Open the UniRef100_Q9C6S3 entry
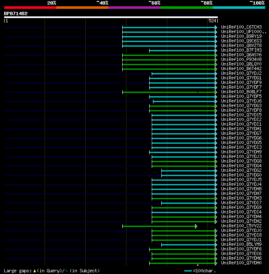The height and width of the screenshot is (274, 269). [241, 41]
